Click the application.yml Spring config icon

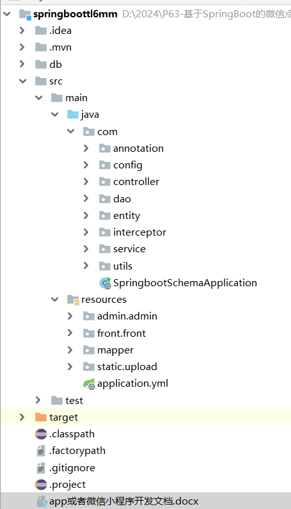pyautogui.click(x=89, y=384)
